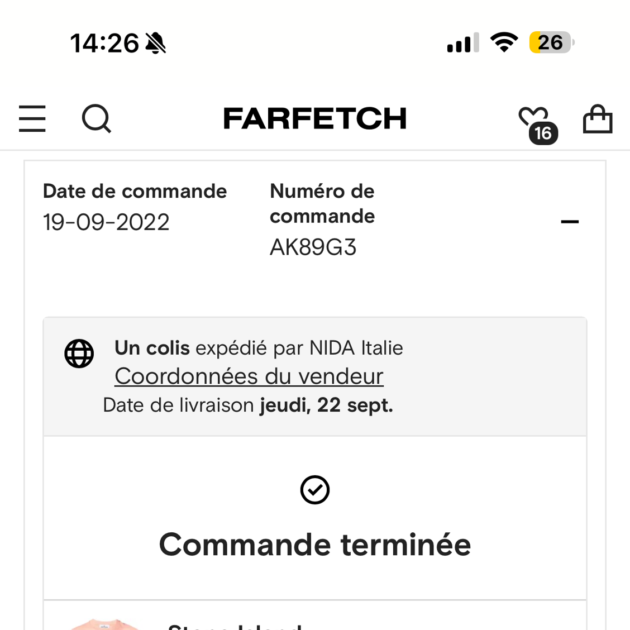Screen dimensions: 630x630
Task: Select the order number AK89G3
Action: pyautogui.click(x=313, y=247)
